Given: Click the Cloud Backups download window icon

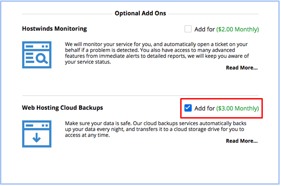Looking at the screenshot, I should pyautogui.click(x=37, y=134).
